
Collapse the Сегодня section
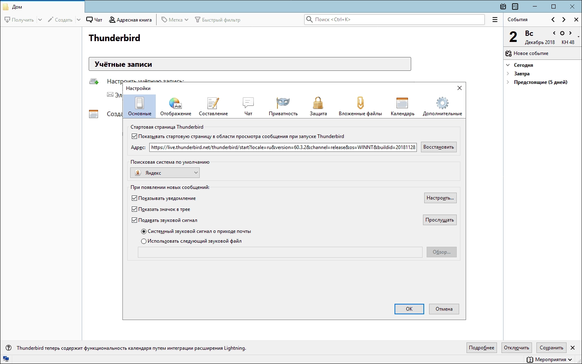click(x=508, y=65)
